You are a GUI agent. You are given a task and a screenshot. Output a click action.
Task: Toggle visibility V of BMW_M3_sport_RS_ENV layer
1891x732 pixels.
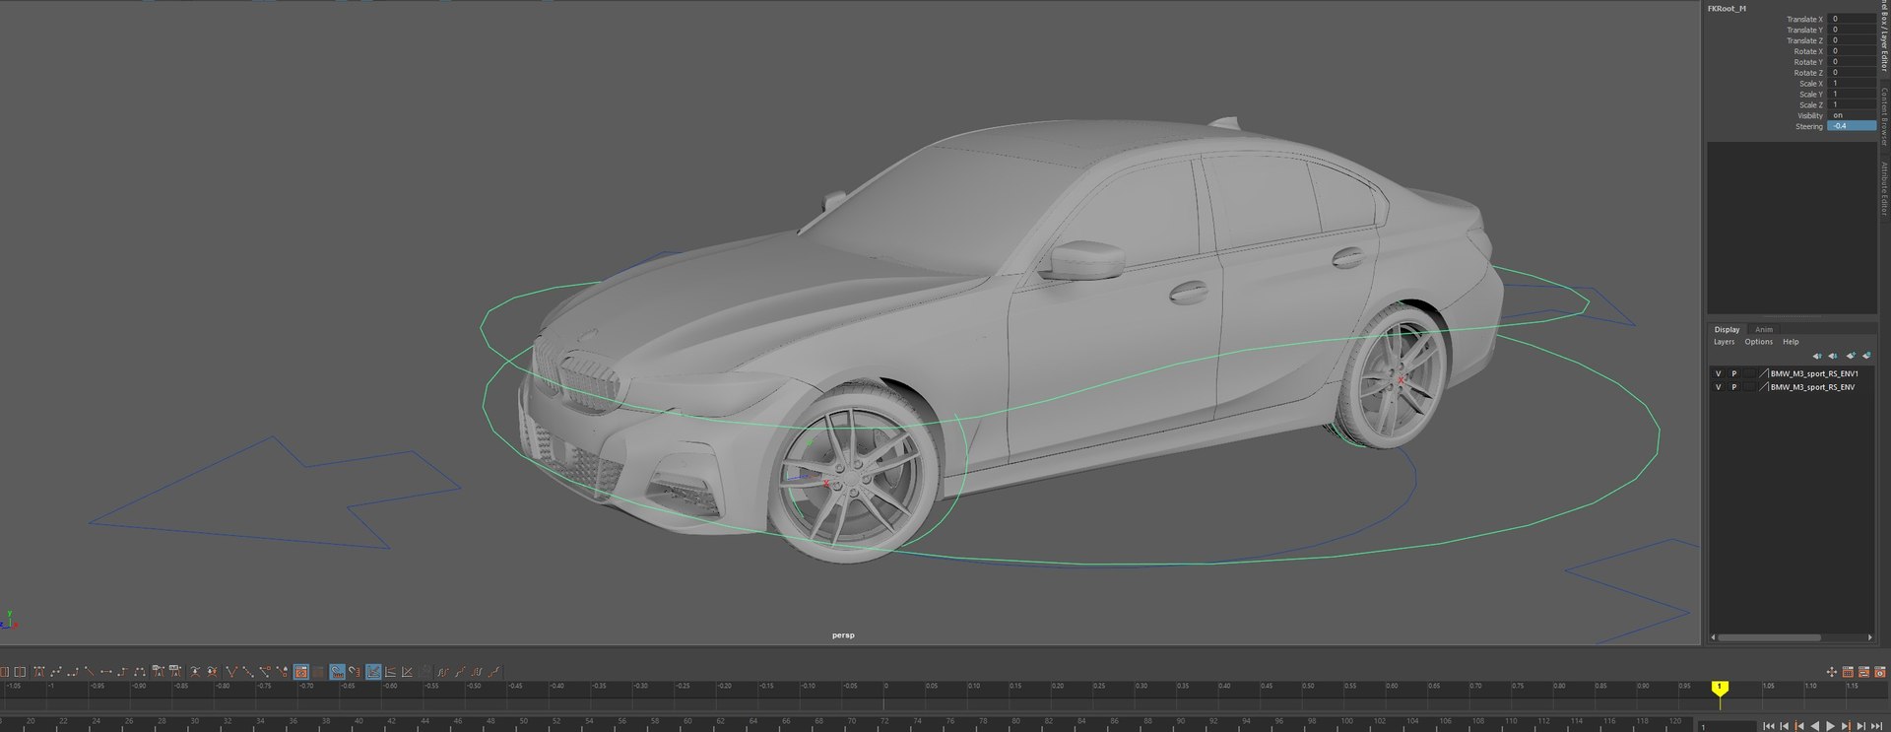(1719, 387)
